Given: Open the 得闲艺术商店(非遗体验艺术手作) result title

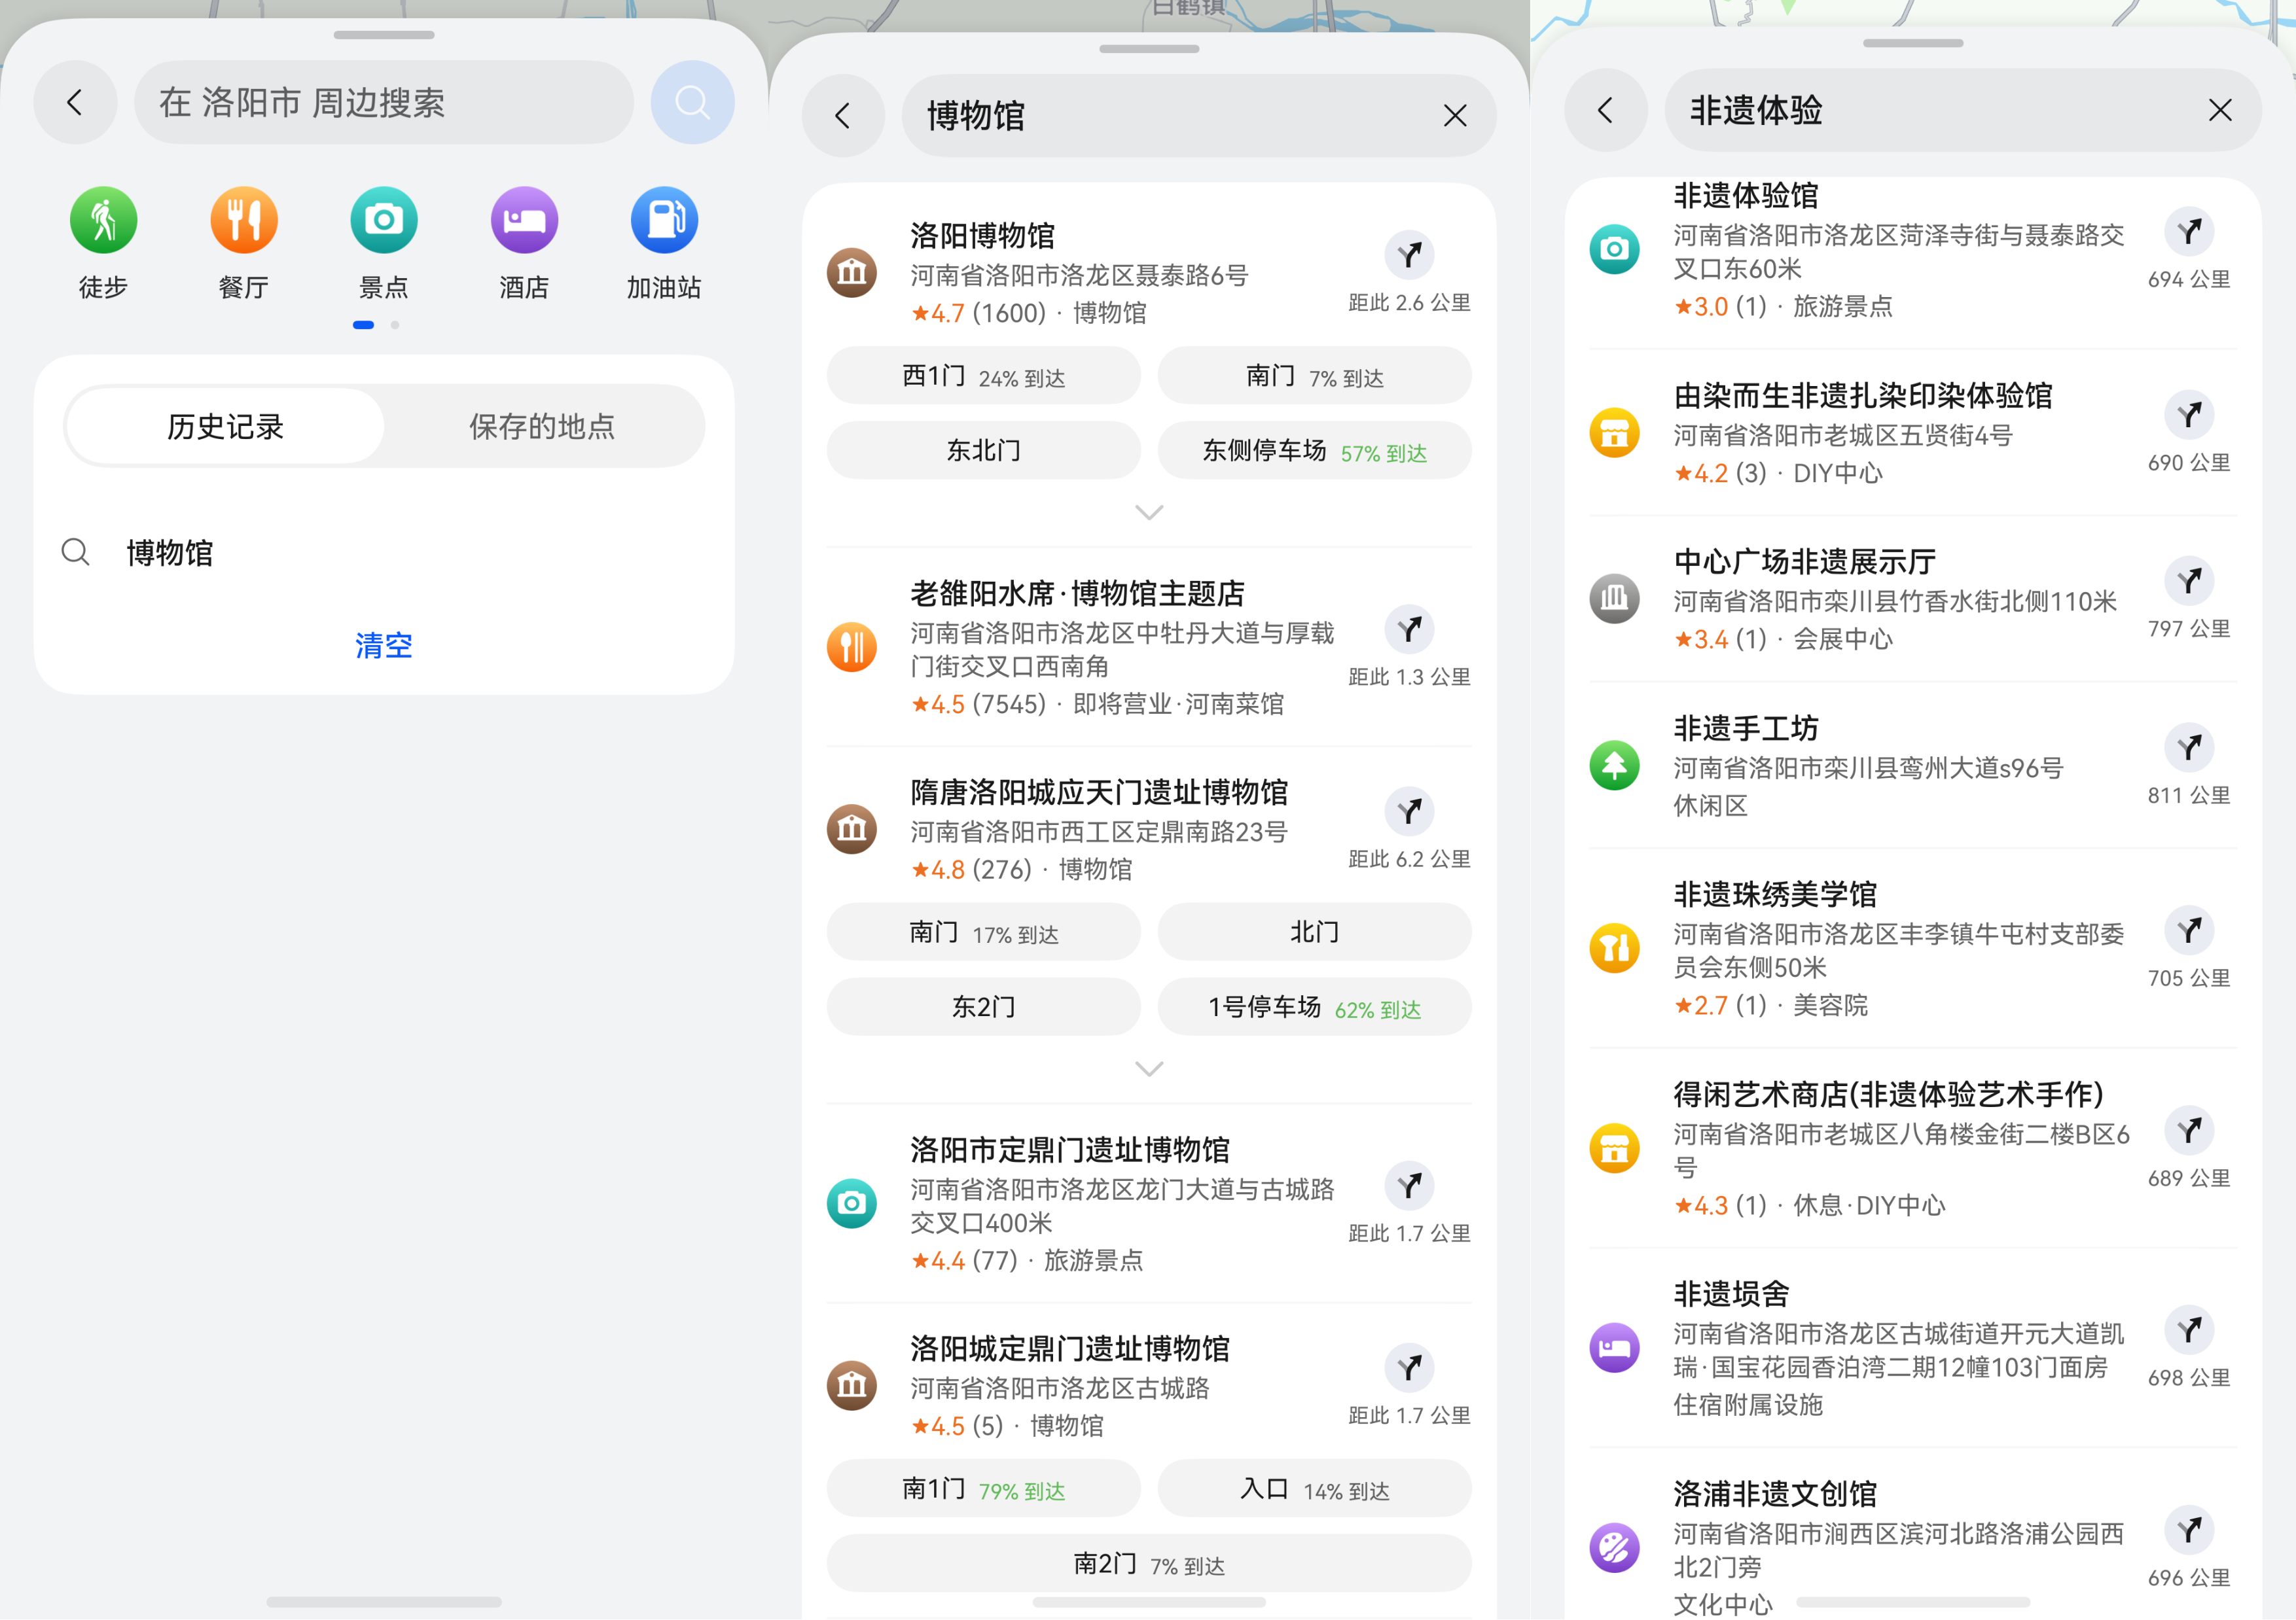Looking at the screenshot, I should [1889, 1095].
